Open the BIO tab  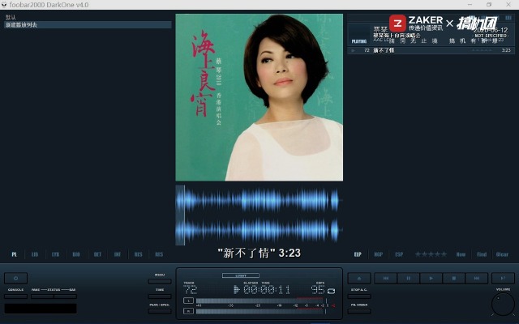[76, 254]
